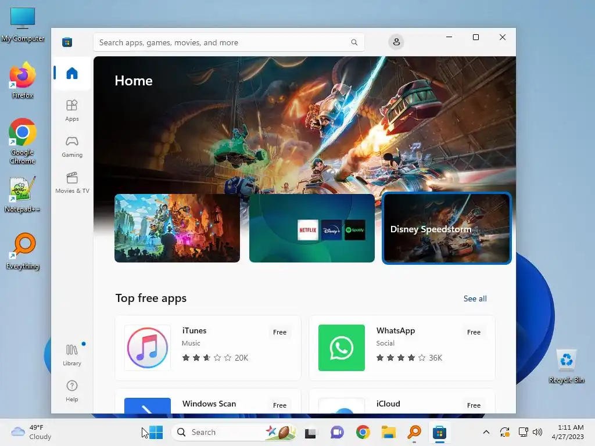Open the Windows Scan app title

click(x=209, y=404)
